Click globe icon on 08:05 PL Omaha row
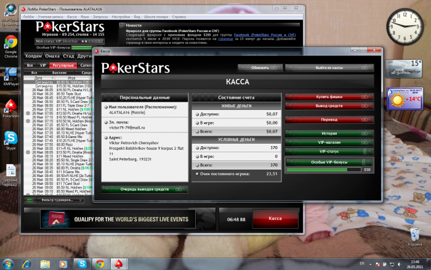This screenshot has height=270, width=431. 28,152
